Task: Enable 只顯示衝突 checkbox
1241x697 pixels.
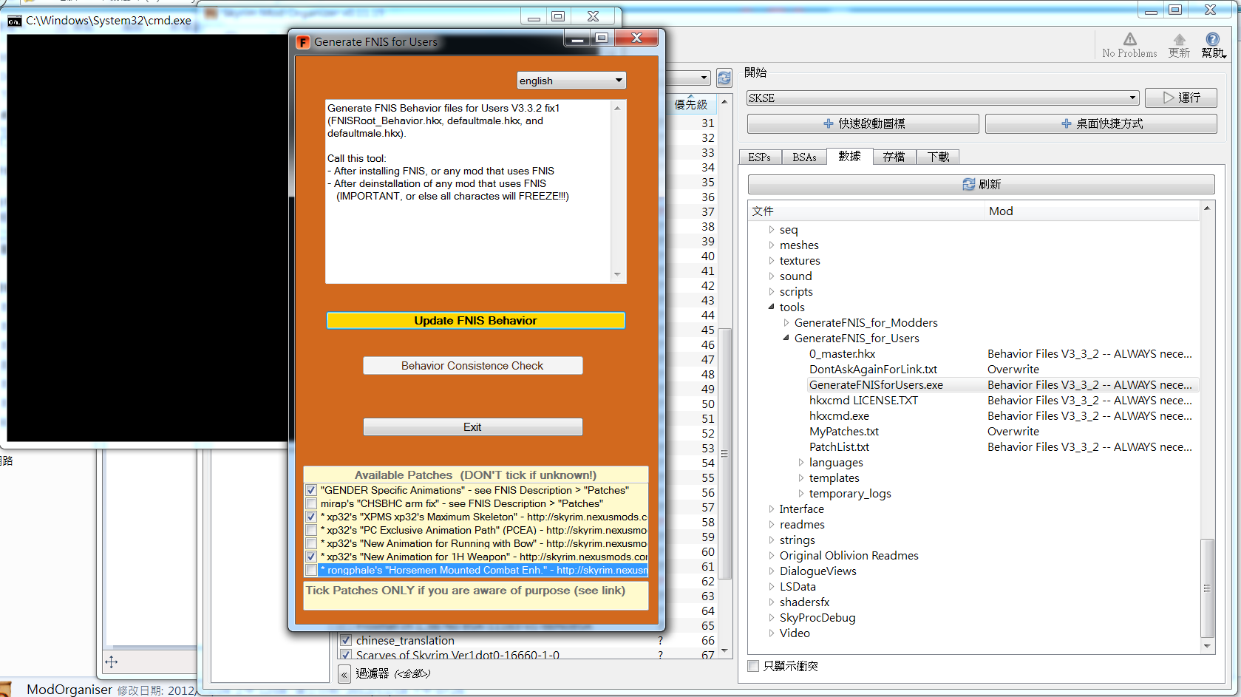Action: 753,666
